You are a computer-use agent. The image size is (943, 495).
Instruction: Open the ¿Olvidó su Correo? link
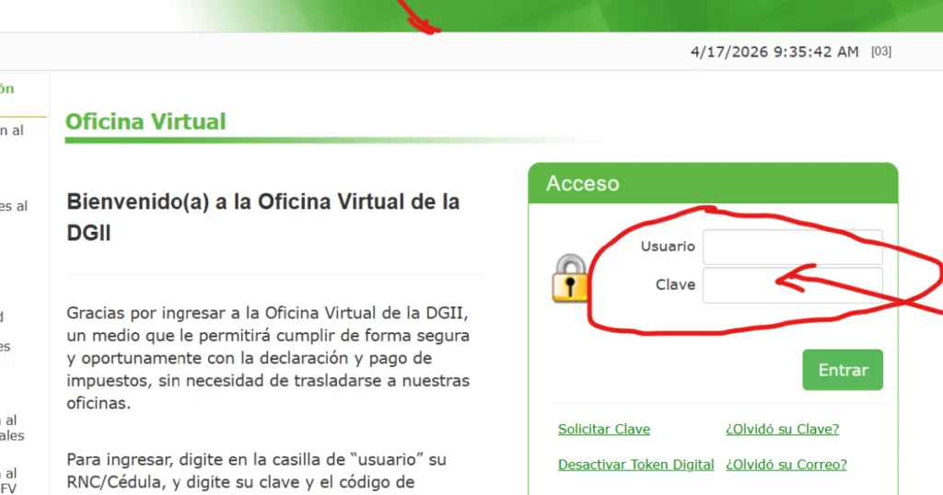(786, 465)
